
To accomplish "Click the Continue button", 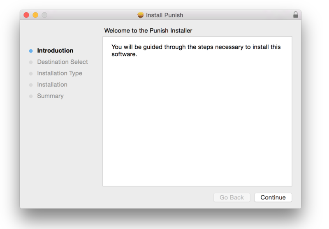I will 273,197.
